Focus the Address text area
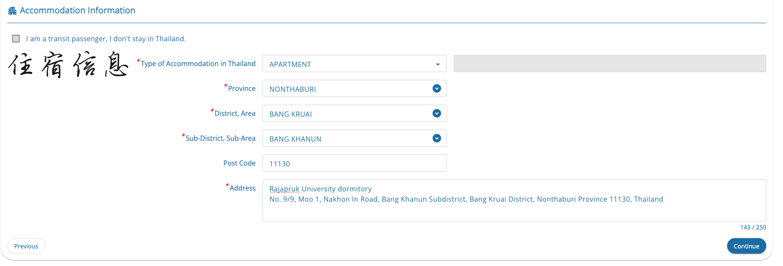Image resolution: width=783 pixels, height=266 pixels. [514, 210]
